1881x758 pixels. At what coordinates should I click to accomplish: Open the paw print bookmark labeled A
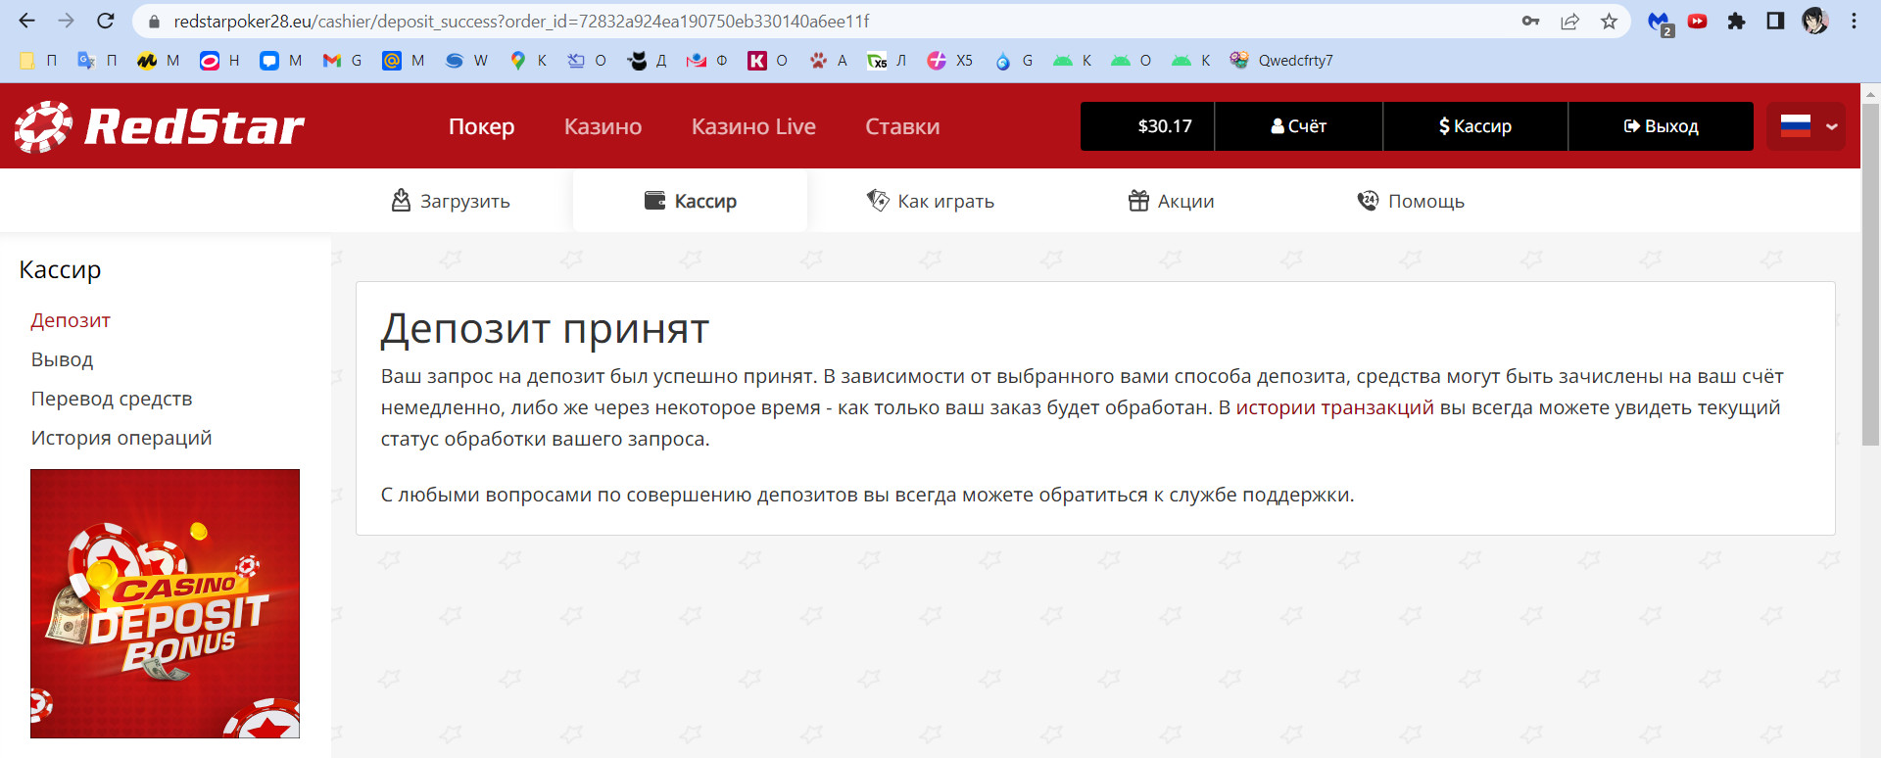(829, 61)
